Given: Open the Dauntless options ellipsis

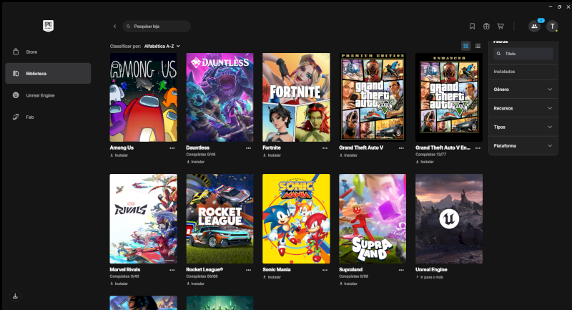Looking at the screenshot, I should [x=248, y=148].
